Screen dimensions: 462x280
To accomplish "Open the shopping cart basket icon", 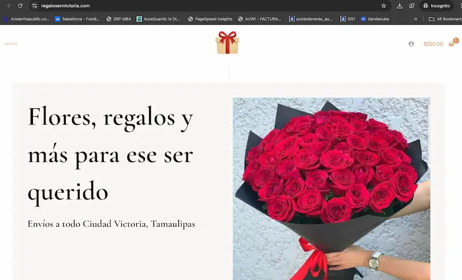I will point(452,44).
